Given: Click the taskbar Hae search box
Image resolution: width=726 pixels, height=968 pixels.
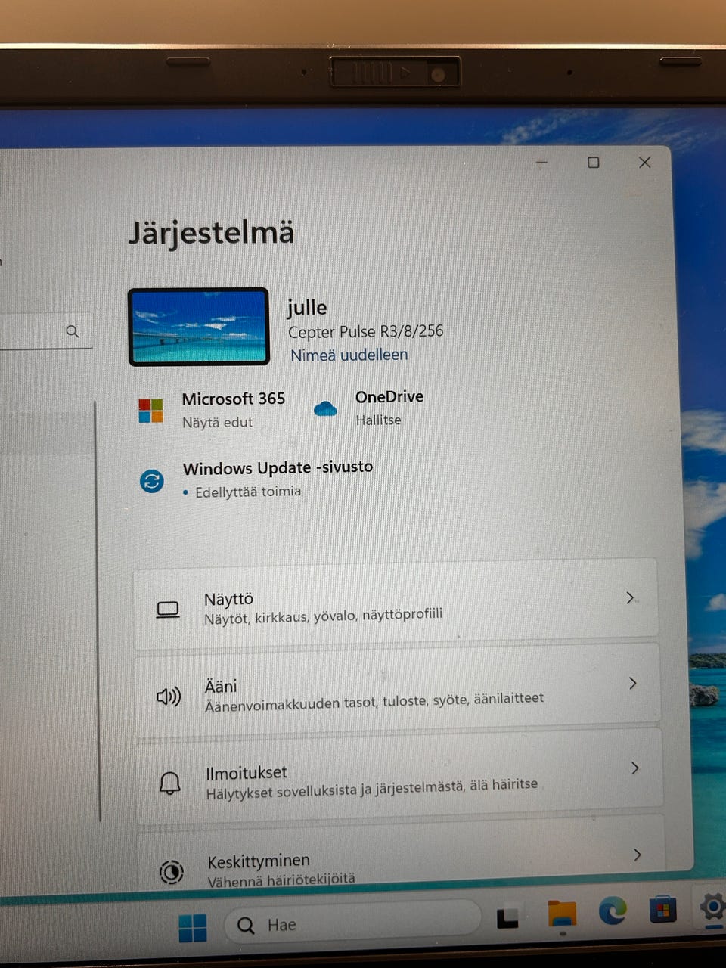Looking at the screenshot, I should [352, 923].
